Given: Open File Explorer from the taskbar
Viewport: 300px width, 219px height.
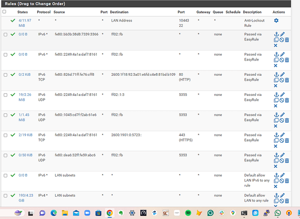Looking at the screenshot, I should (x=65, y=213).
